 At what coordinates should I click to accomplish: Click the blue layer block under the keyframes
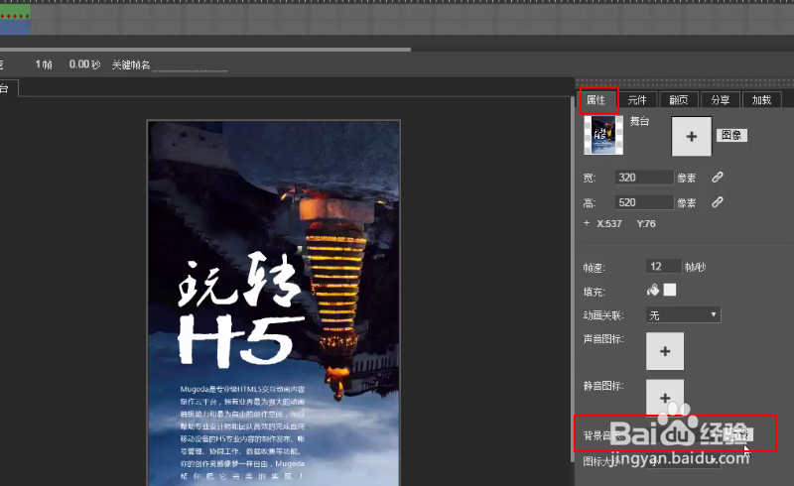(x=15, y=28)
